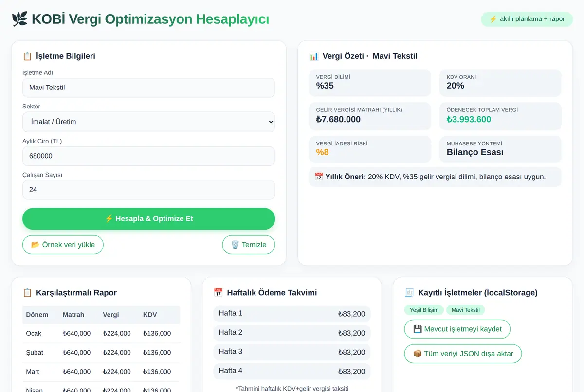Click the VERGİ DİLİMİ %35 card
This screenshot has width=584, height=392.
(x=370, y=83)
